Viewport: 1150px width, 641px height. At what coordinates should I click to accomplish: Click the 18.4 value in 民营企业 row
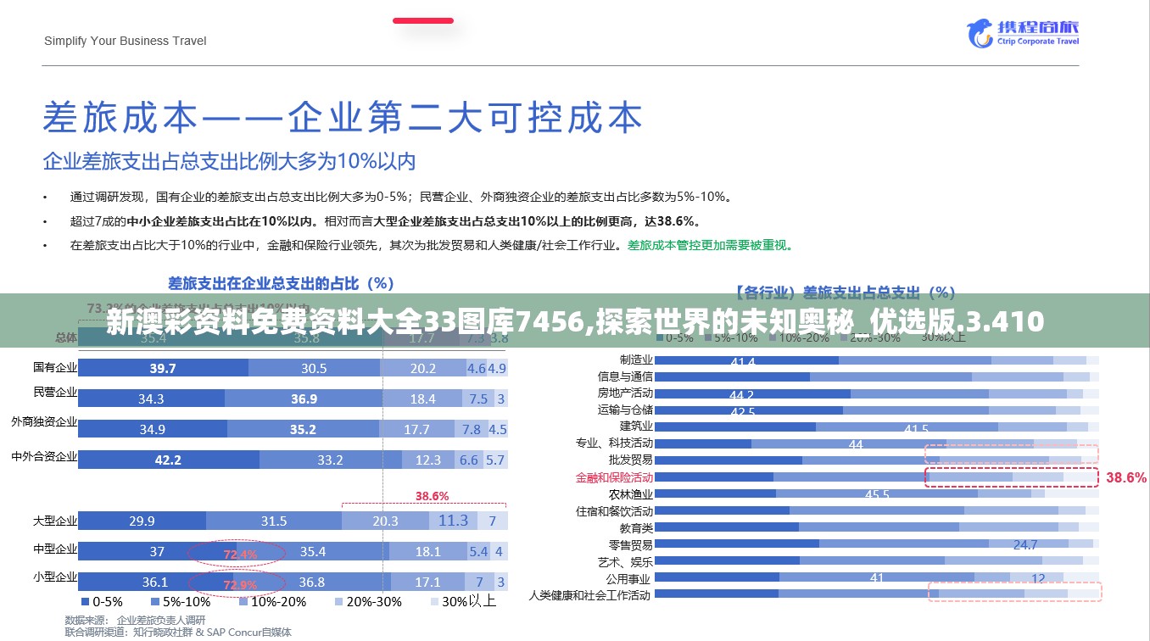(x=422, y=399)
